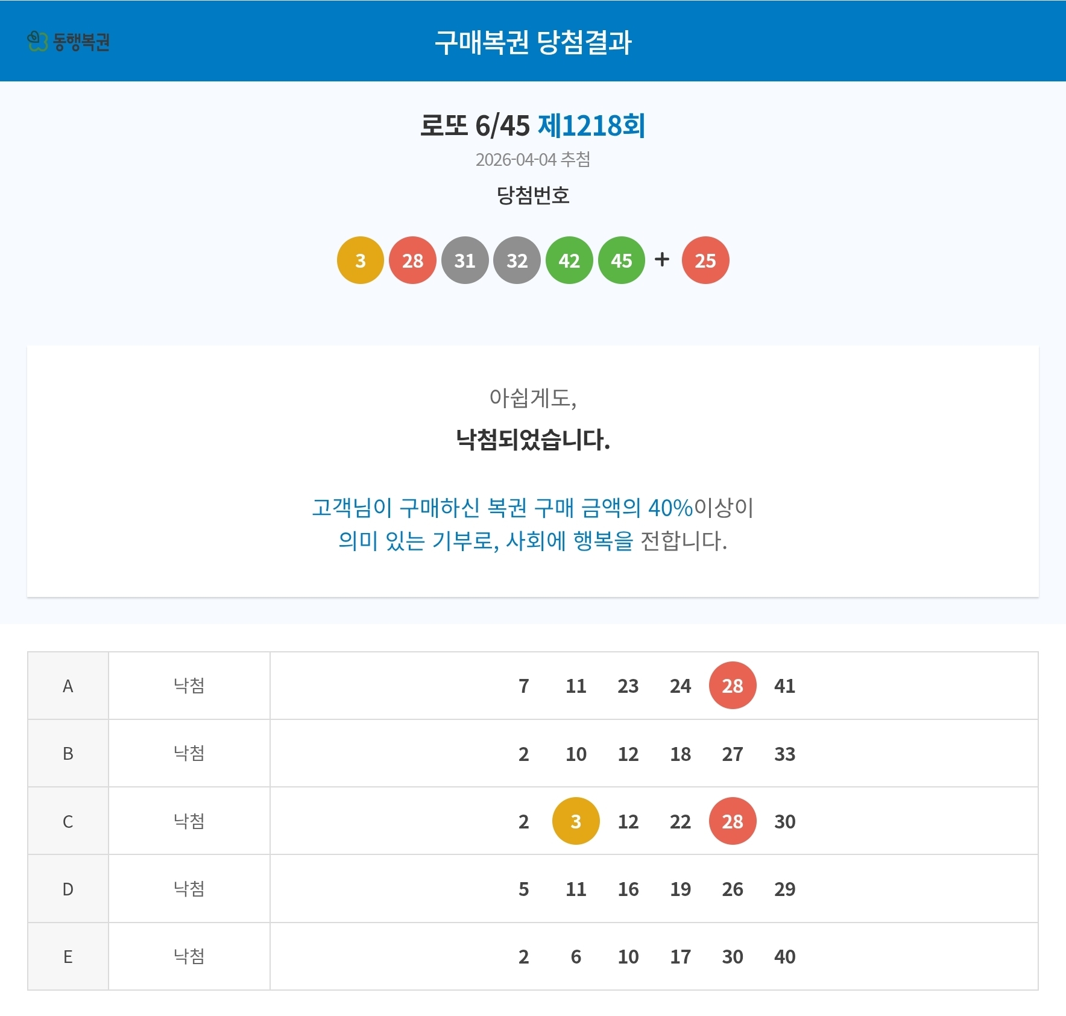Image resolution: width=1066 pixels, height=1016 pixels.
Task: Click the matched red ball 28 in row C
Action: click(733, 821)
